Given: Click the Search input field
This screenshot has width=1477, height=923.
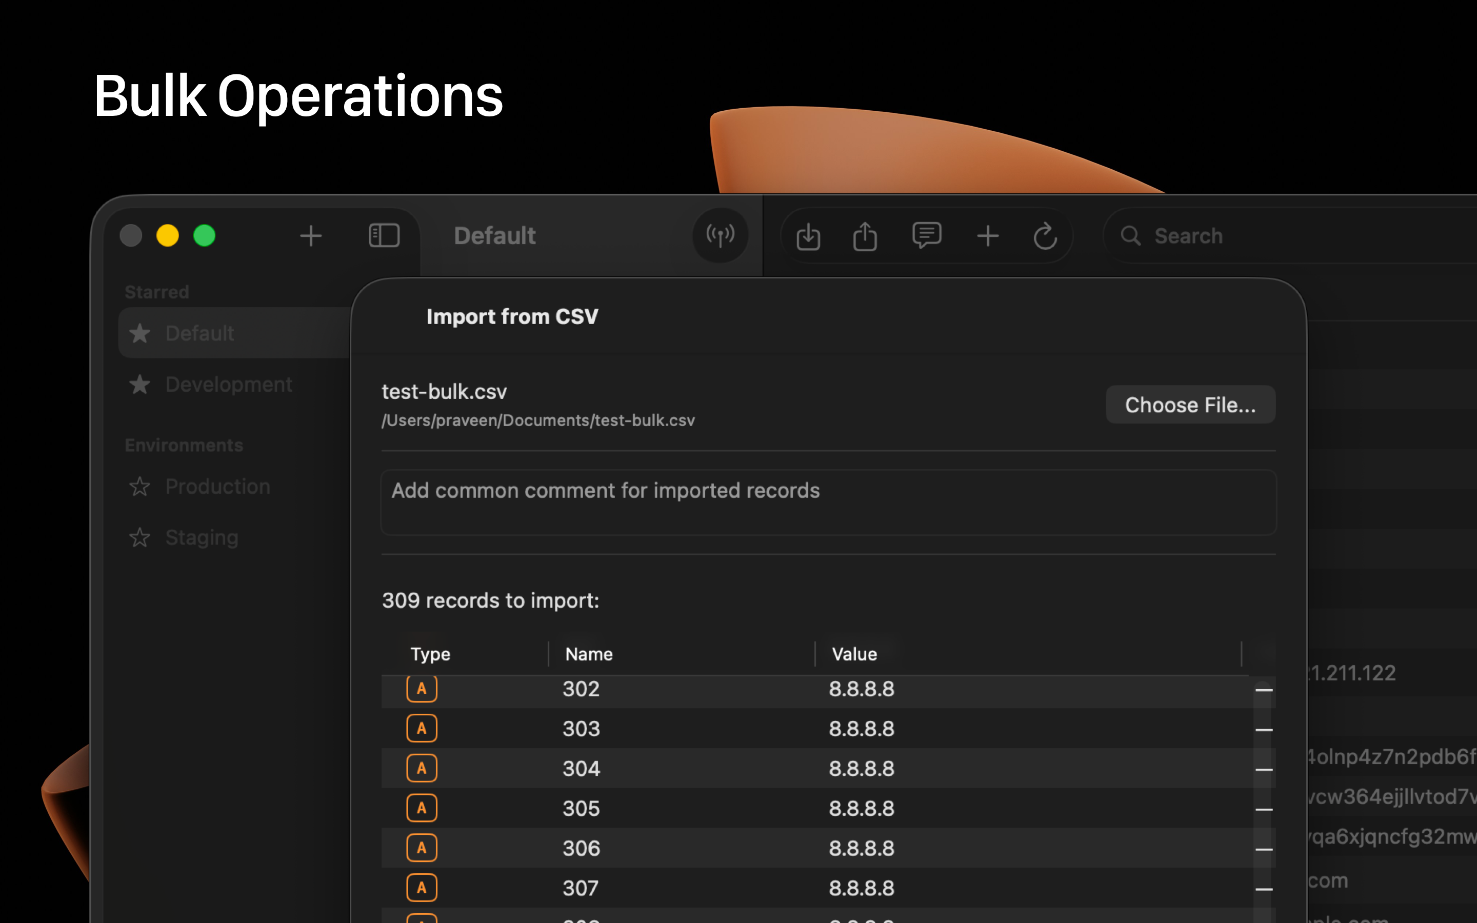Looking at the screenshot, I should coord(1290,236).
